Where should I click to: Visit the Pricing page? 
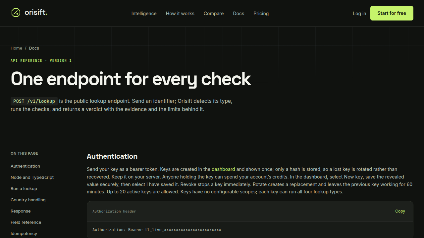pyautogui.click(x=261, y=14)
